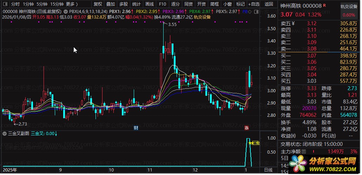The height and width of the screenshot is (175, 362).
Task: Select the 1分钟 period
Action: pos(28,4)
